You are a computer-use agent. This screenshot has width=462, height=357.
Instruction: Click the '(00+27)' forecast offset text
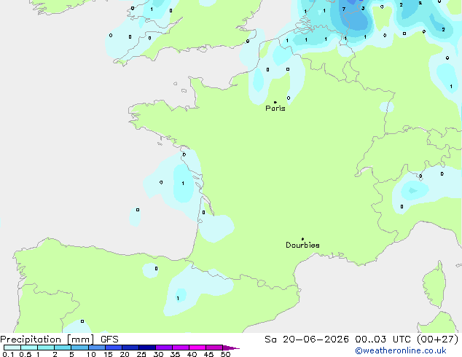(x=438, y=340)
